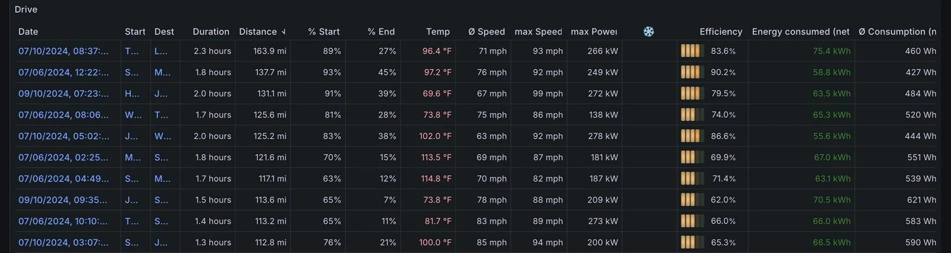Screen dimensions: 951x253
Task: Click the efficiency bar icon for 90.2%
Action: coord(693,72)
